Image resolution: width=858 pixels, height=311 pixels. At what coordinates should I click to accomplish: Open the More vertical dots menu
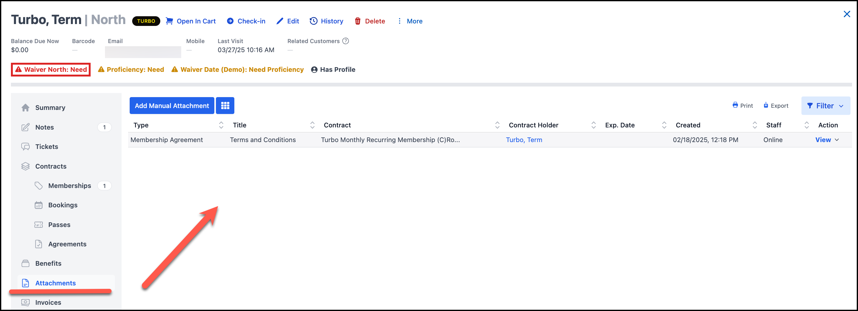click(399, 21)
